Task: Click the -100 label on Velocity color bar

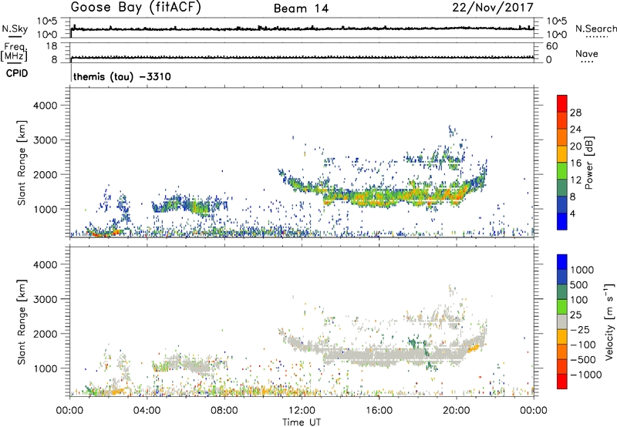Action: tap(582, 345)
